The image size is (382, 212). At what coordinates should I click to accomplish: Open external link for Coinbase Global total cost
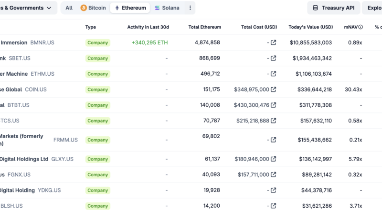point(274,90)
